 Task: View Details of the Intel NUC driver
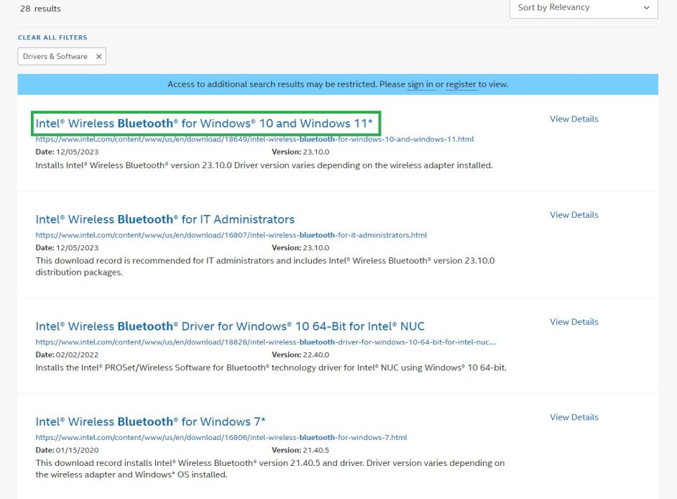(574, 321)
